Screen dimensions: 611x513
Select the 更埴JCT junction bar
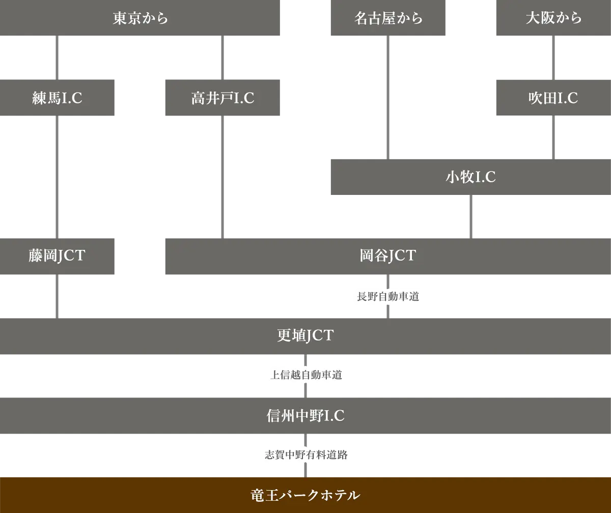click(305, 336)
